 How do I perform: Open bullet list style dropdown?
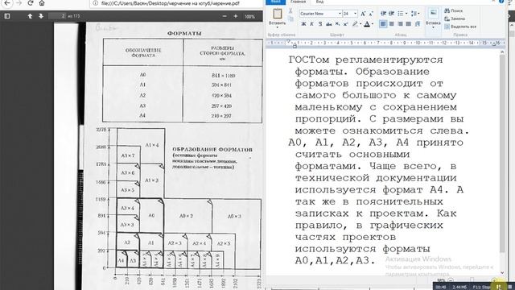(406, 14)
